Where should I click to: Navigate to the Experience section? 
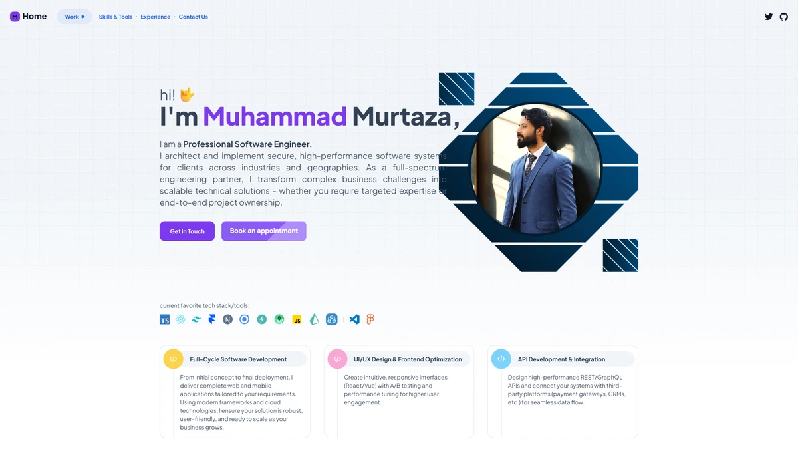pyautogui.click(x=156, y=17)
